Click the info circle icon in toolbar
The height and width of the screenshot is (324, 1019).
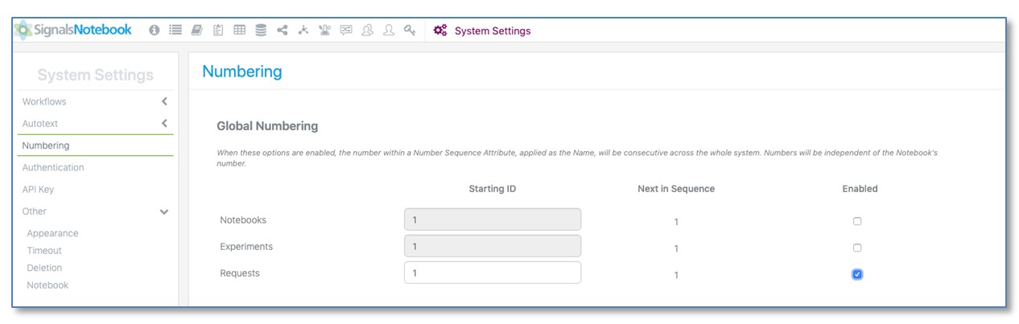tap(155, 31)
